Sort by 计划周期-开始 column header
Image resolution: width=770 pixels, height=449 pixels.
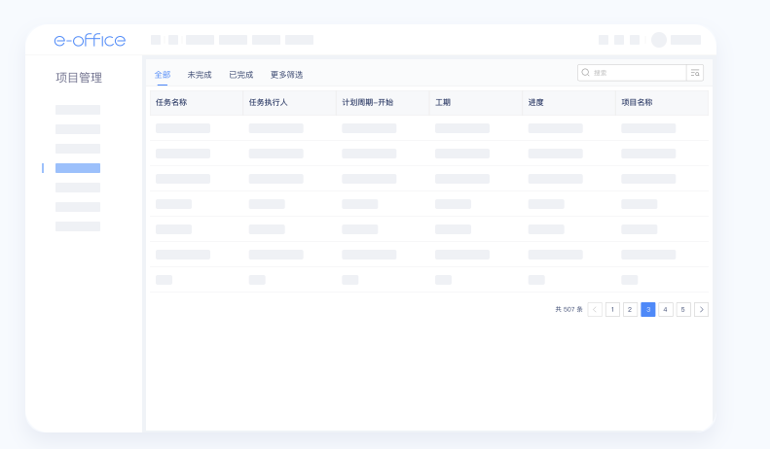[x=367, y=102]
